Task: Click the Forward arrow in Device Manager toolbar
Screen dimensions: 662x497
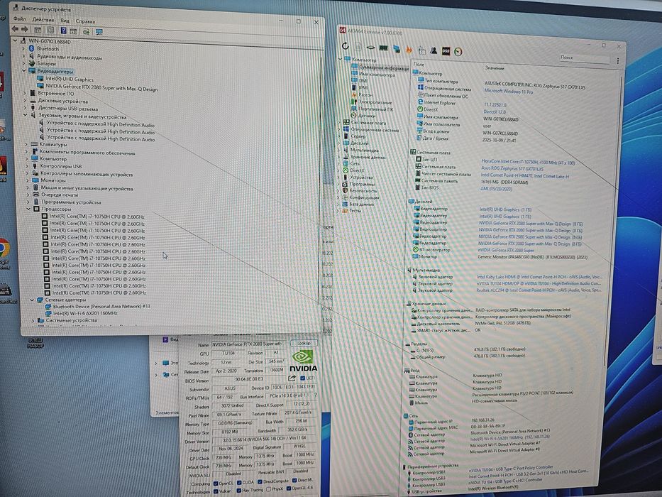Action: 25,30
